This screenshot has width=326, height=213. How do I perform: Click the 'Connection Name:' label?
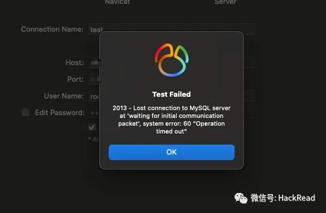click(x=52, y=29)
